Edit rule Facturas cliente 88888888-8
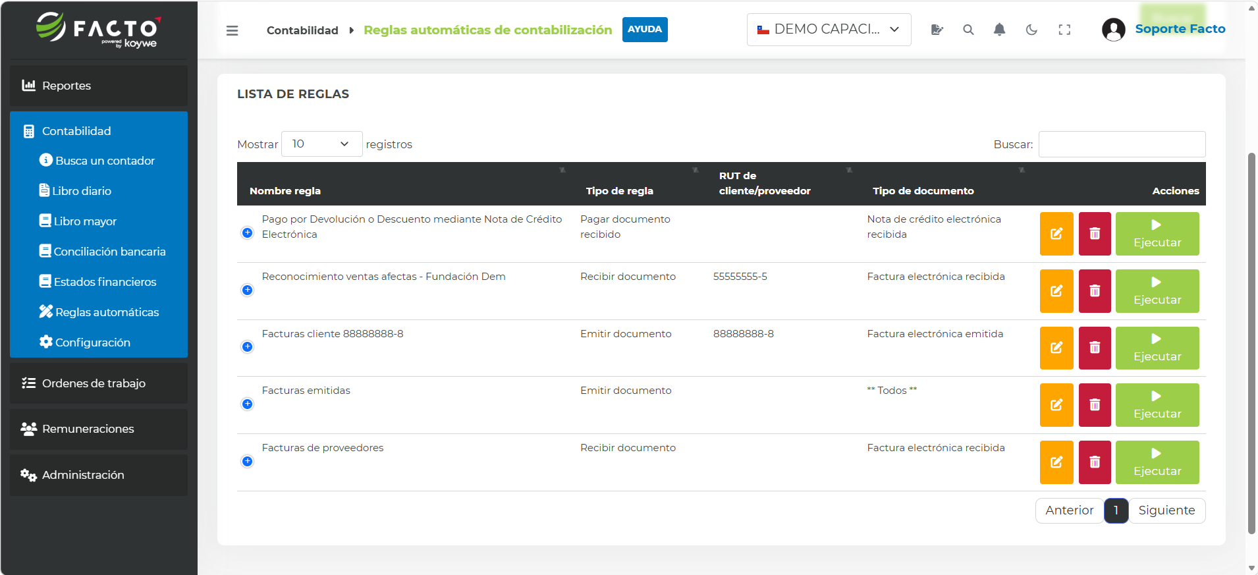The image size is (1258, 575). click(1056, 348)
